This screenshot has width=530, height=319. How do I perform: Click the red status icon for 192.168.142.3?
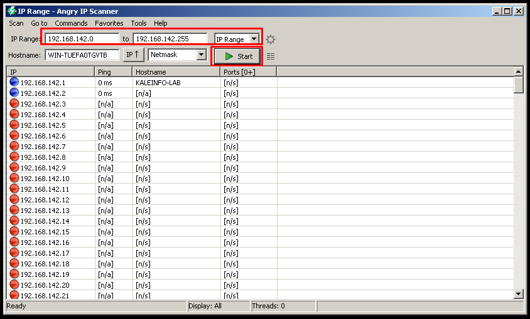[x=14, y=103]
